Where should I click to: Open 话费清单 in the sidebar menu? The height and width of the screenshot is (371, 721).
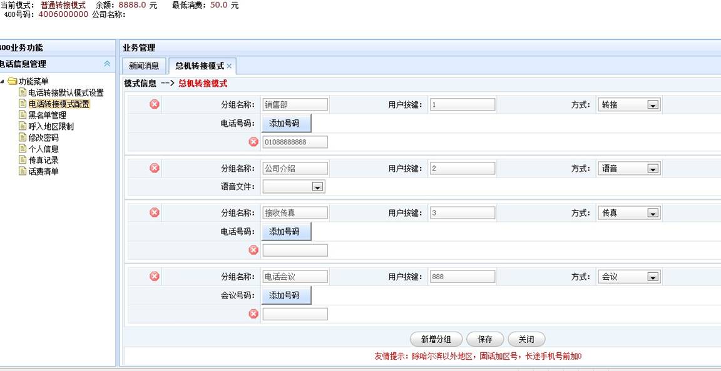click(43, 171)
